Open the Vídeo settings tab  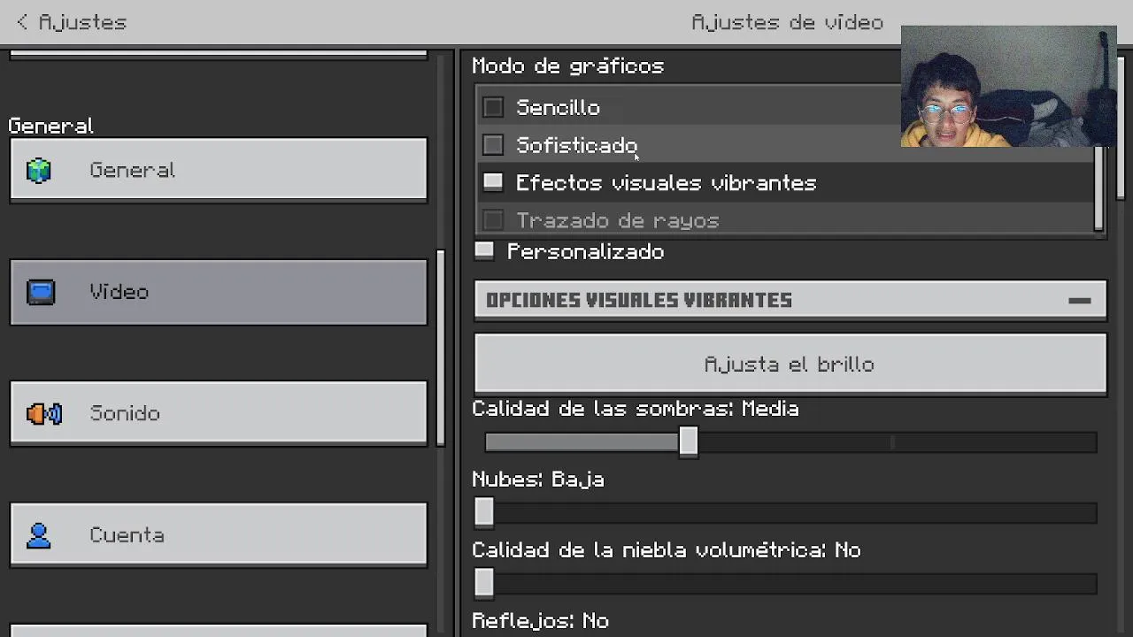(219, 292)
